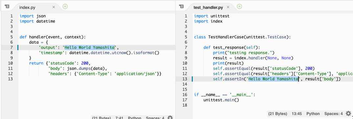
Task: Click 'print("testing response.")' line
Action: point(244,53)
